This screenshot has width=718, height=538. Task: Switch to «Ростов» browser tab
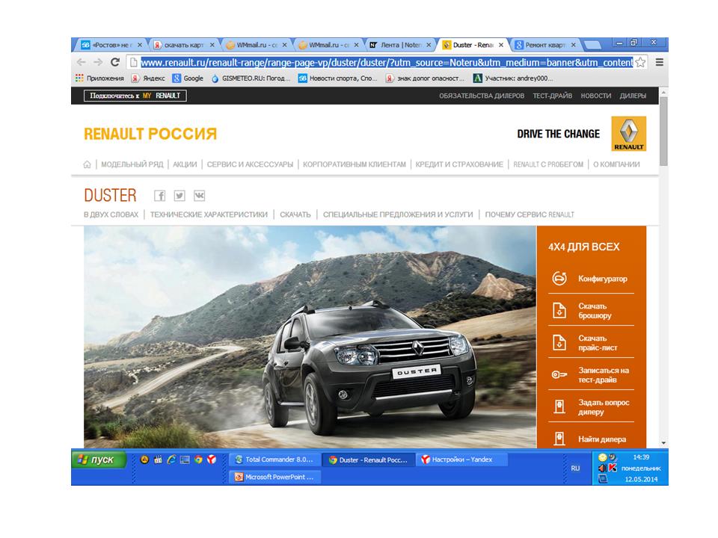pyautogui.click(x=111, y=45)
